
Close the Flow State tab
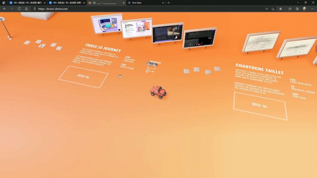(x=163, y=3)
